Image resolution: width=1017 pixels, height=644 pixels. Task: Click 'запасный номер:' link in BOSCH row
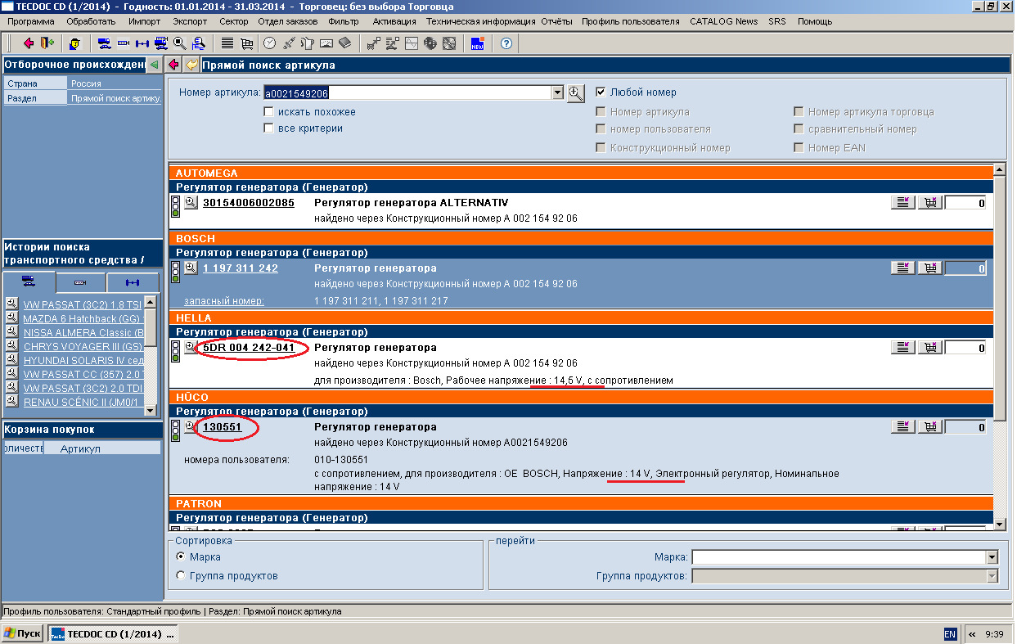click(x=223, y=300)
